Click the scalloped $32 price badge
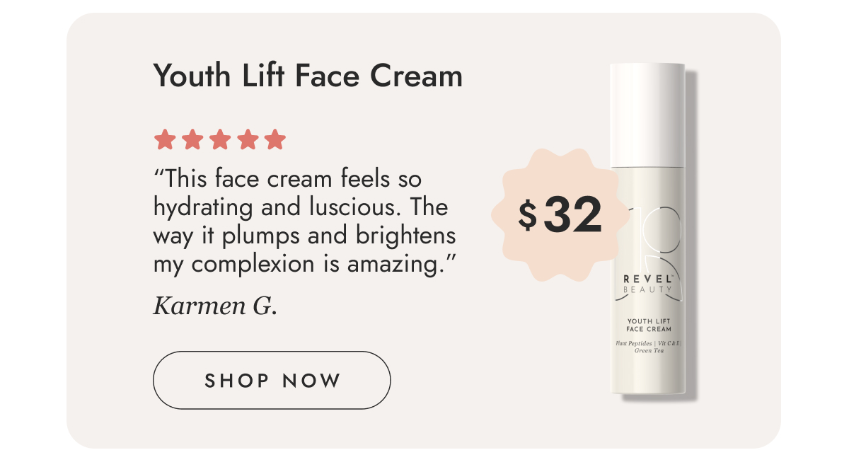Image resolution: width=849 pixels, height=467 pixels. [x=559, y=215]
